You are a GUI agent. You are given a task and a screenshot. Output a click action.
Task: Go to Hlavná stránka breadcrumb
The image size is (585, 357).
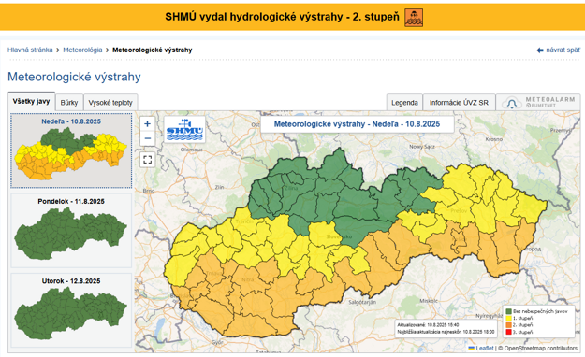[x=30, y=50]
